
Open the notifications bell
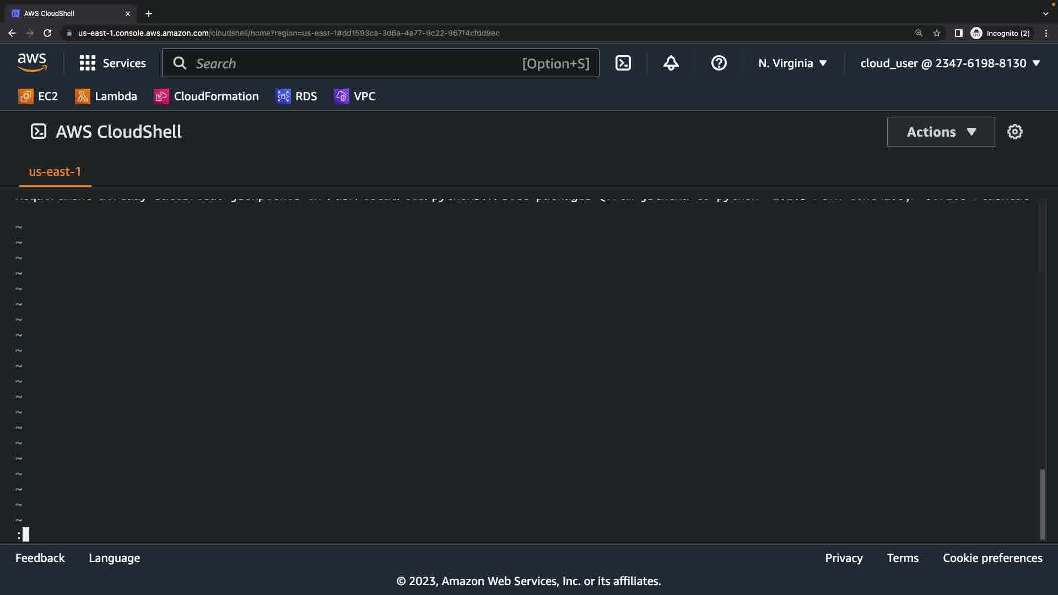[x=671, y=63]
